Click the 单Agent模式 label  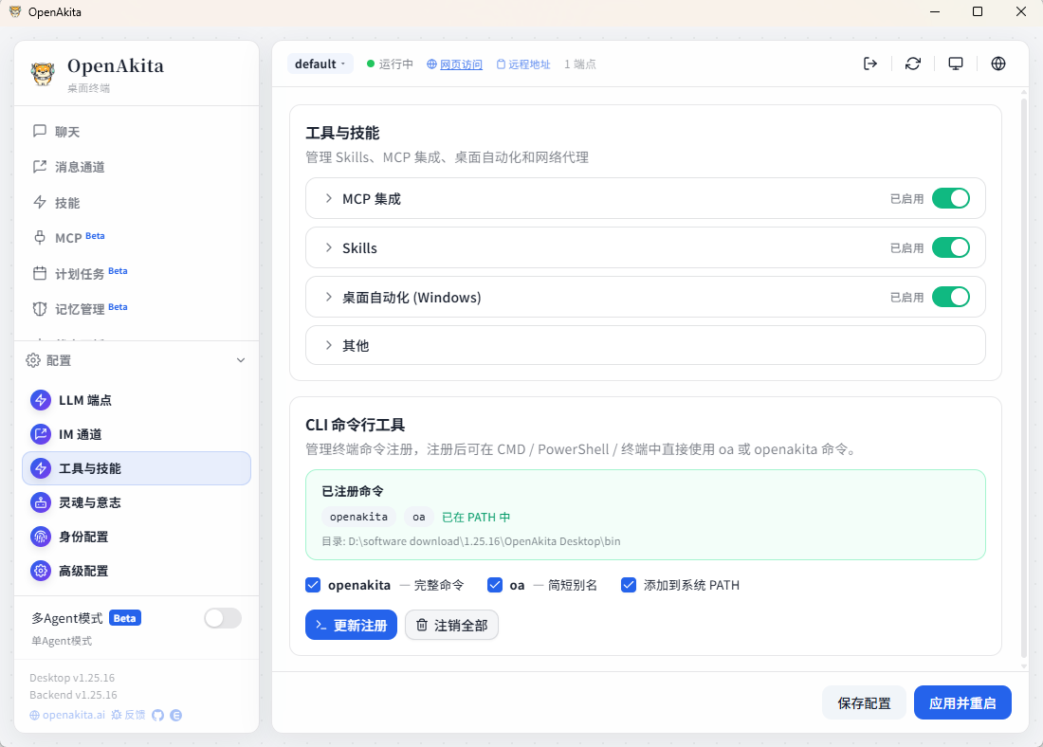coord(62,641)
